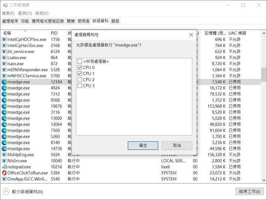This screenshot has width=267, height=200.
Task: Uncheck the CPU 1 checkbox
Action: tap(80, 73)
